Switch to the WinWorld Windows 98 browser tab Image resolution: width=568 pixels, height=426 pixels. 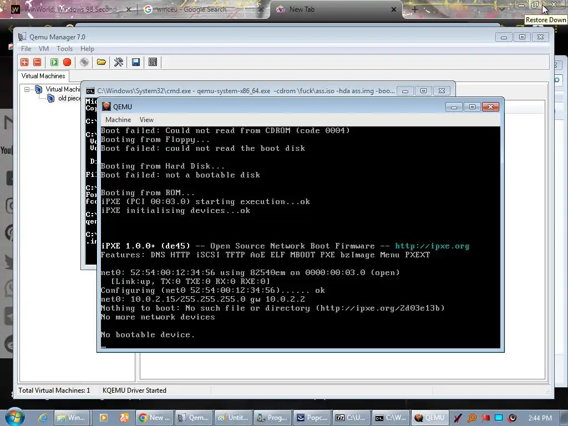[72, 9]
